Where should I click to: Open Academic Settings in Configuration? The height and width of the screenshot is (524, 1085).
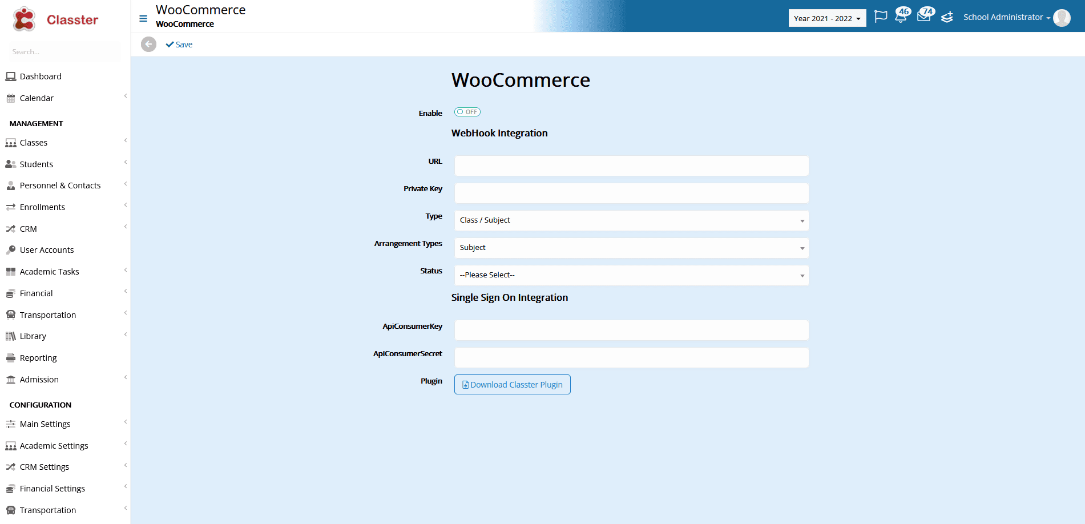(54, 446)
